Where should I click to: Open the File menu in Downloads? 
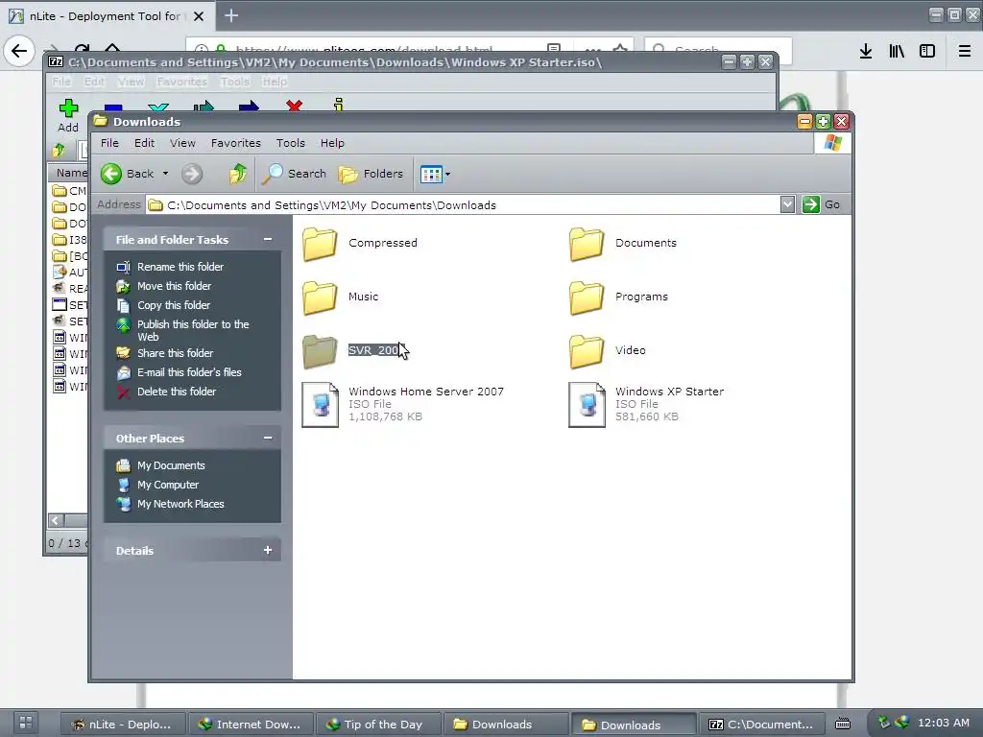[109, 143]
